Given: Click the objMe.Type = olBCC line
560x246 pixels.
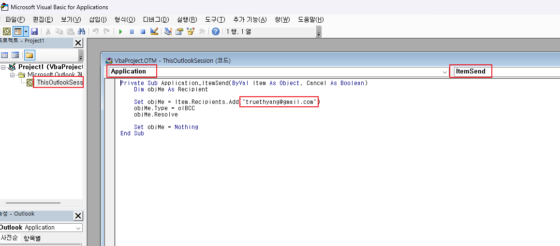Looking at the screenshot, I should [164, 108].
